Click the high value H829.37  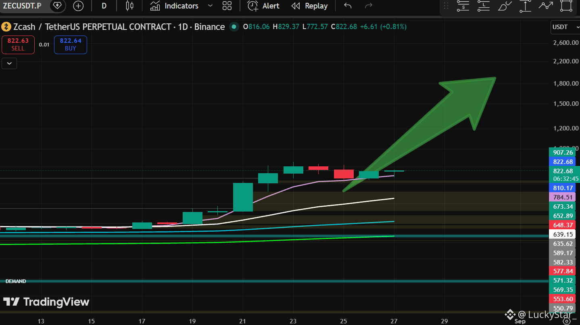tap(286, 27)
